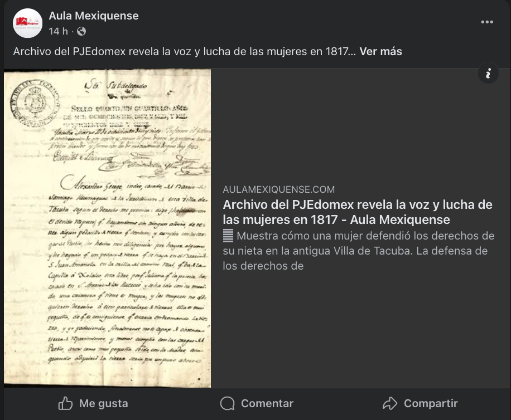The image size is (511, 420).
Task: Click the 14 h timestamp link
Action: click(x=59, y=31)
